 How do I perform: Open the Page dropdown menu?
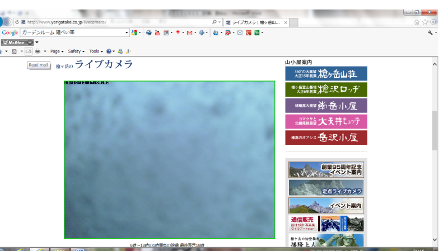point(57,51)
